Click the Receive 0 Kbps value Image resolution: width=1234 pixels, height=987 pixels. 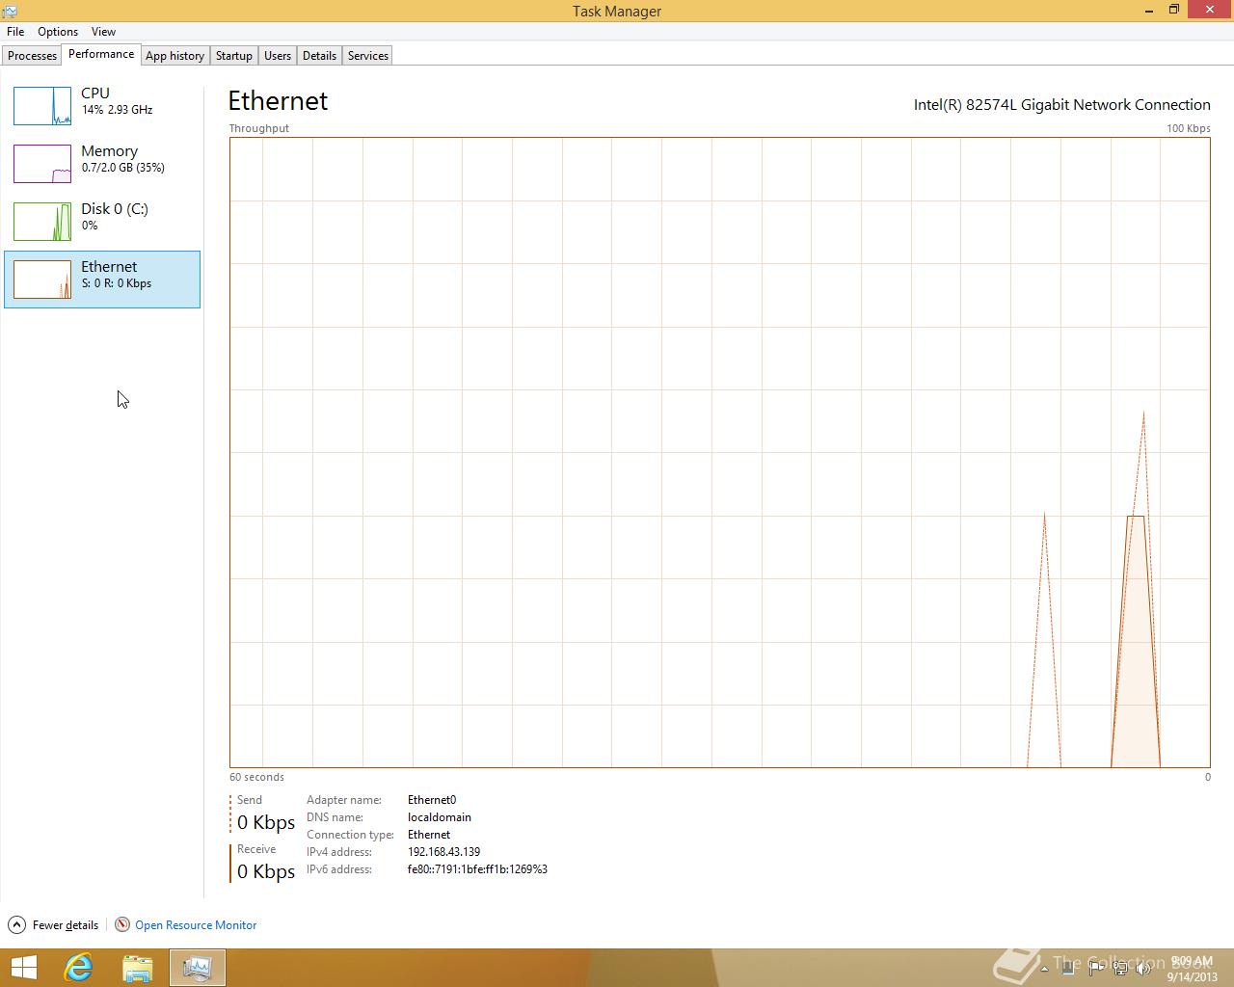[x=266, y=871]
